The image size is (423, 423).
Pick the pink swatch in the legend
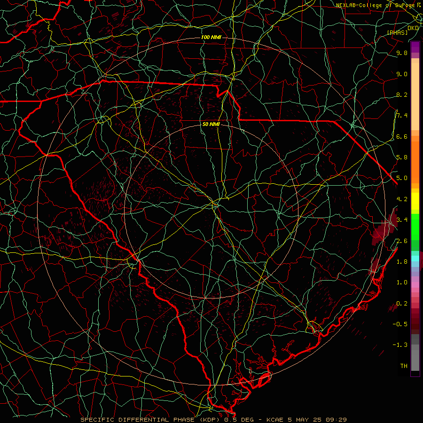click(x=415, y=285)
